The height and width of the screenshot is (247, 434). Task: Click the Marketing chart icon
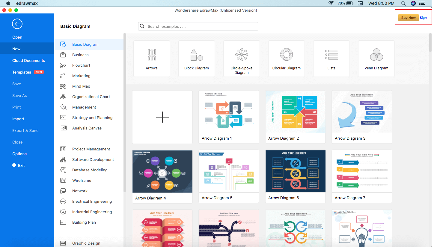pos(63,76)
